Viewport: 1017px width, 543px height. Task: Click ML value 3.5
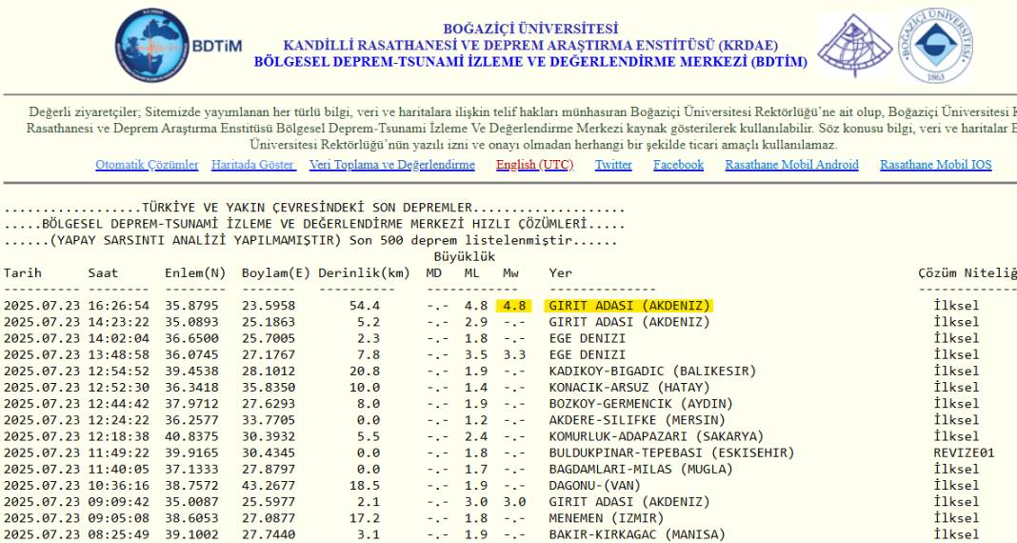pos(475,355)
